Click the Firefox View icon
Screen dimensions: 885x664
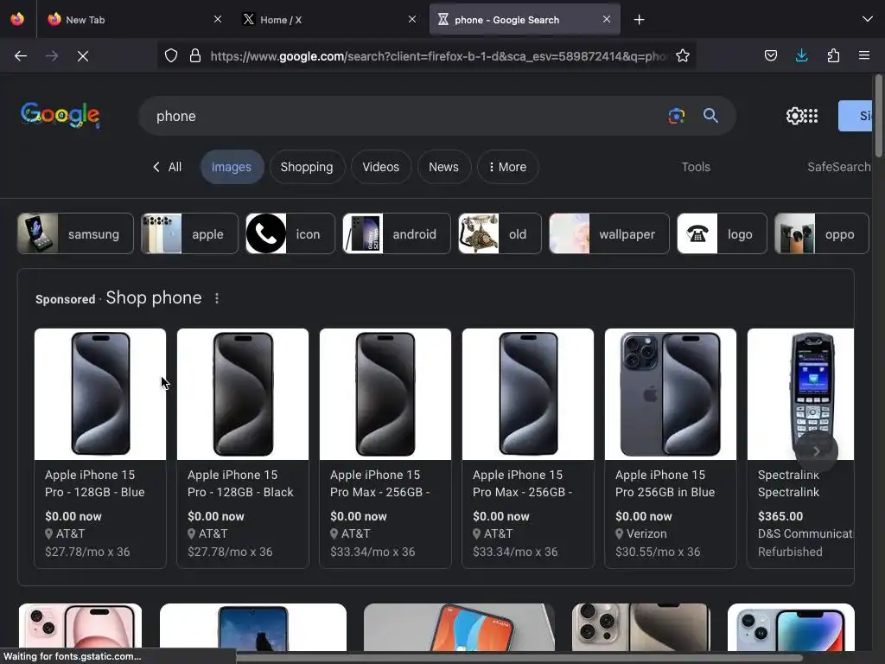[x=17, y=19]
